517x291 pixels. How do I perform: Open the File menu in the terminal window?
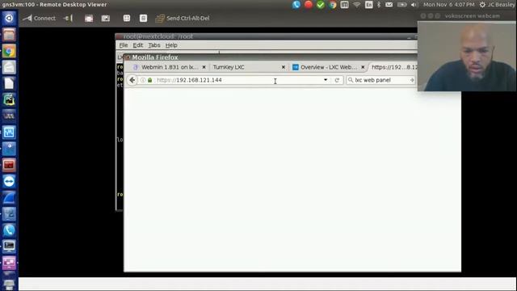coord(124,45)
